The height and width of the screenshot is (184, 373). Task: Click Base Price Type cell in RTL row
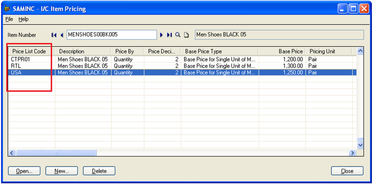click(x=220, y=66)
